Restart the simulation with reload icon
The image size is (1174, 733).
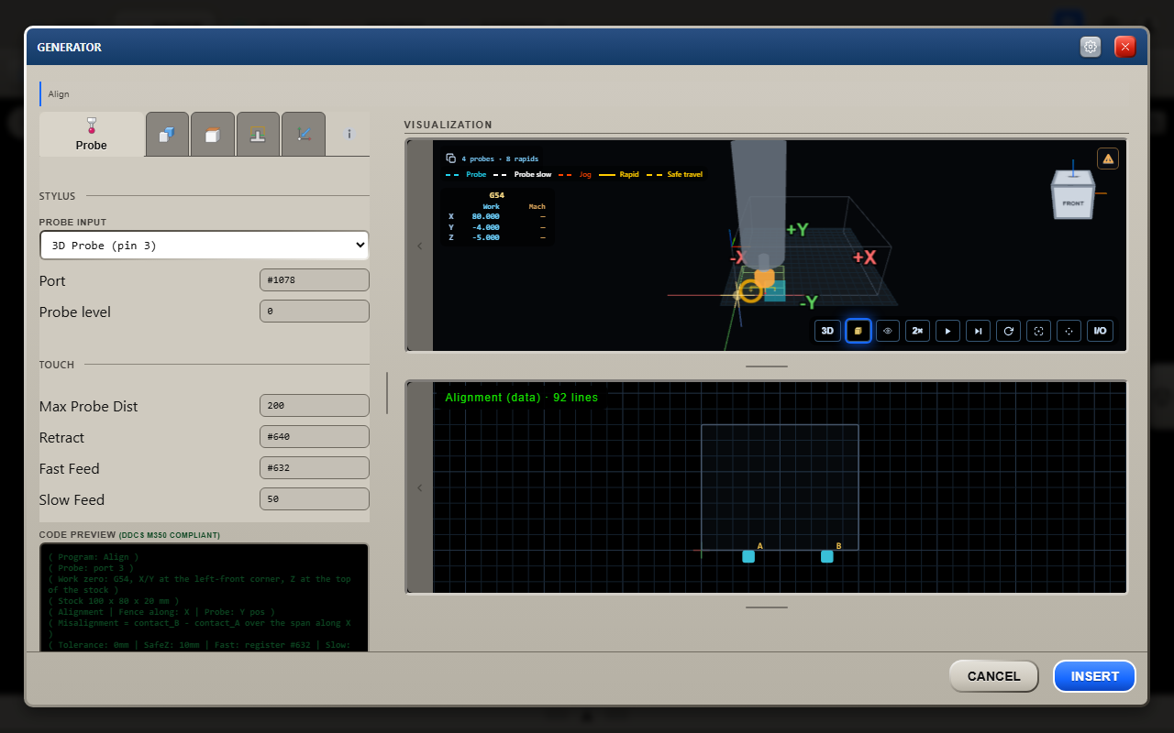1009,331
